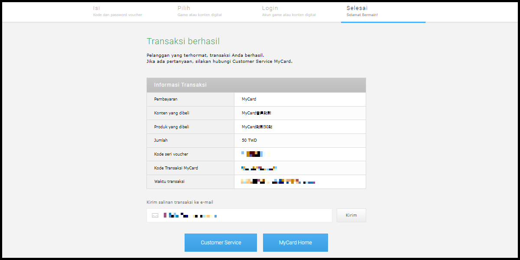This screenshot has height=260, width=520.
Task: Click the pixelated MyCard transaction code value
Action: 259,168
